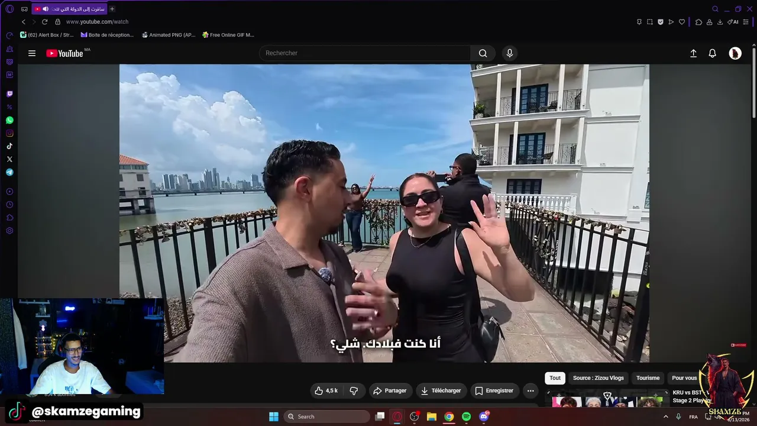Mute the tab via speaker icon
Image resolution: width=757 pixels, height=426 pixels.
46,9
